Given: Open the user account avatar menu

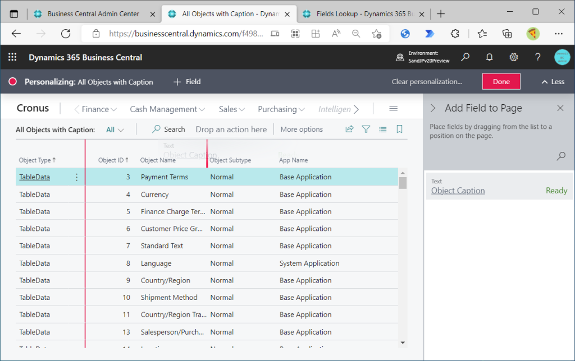Looking at the screenshot, I should pyautogui.click(x=562, y=57).
